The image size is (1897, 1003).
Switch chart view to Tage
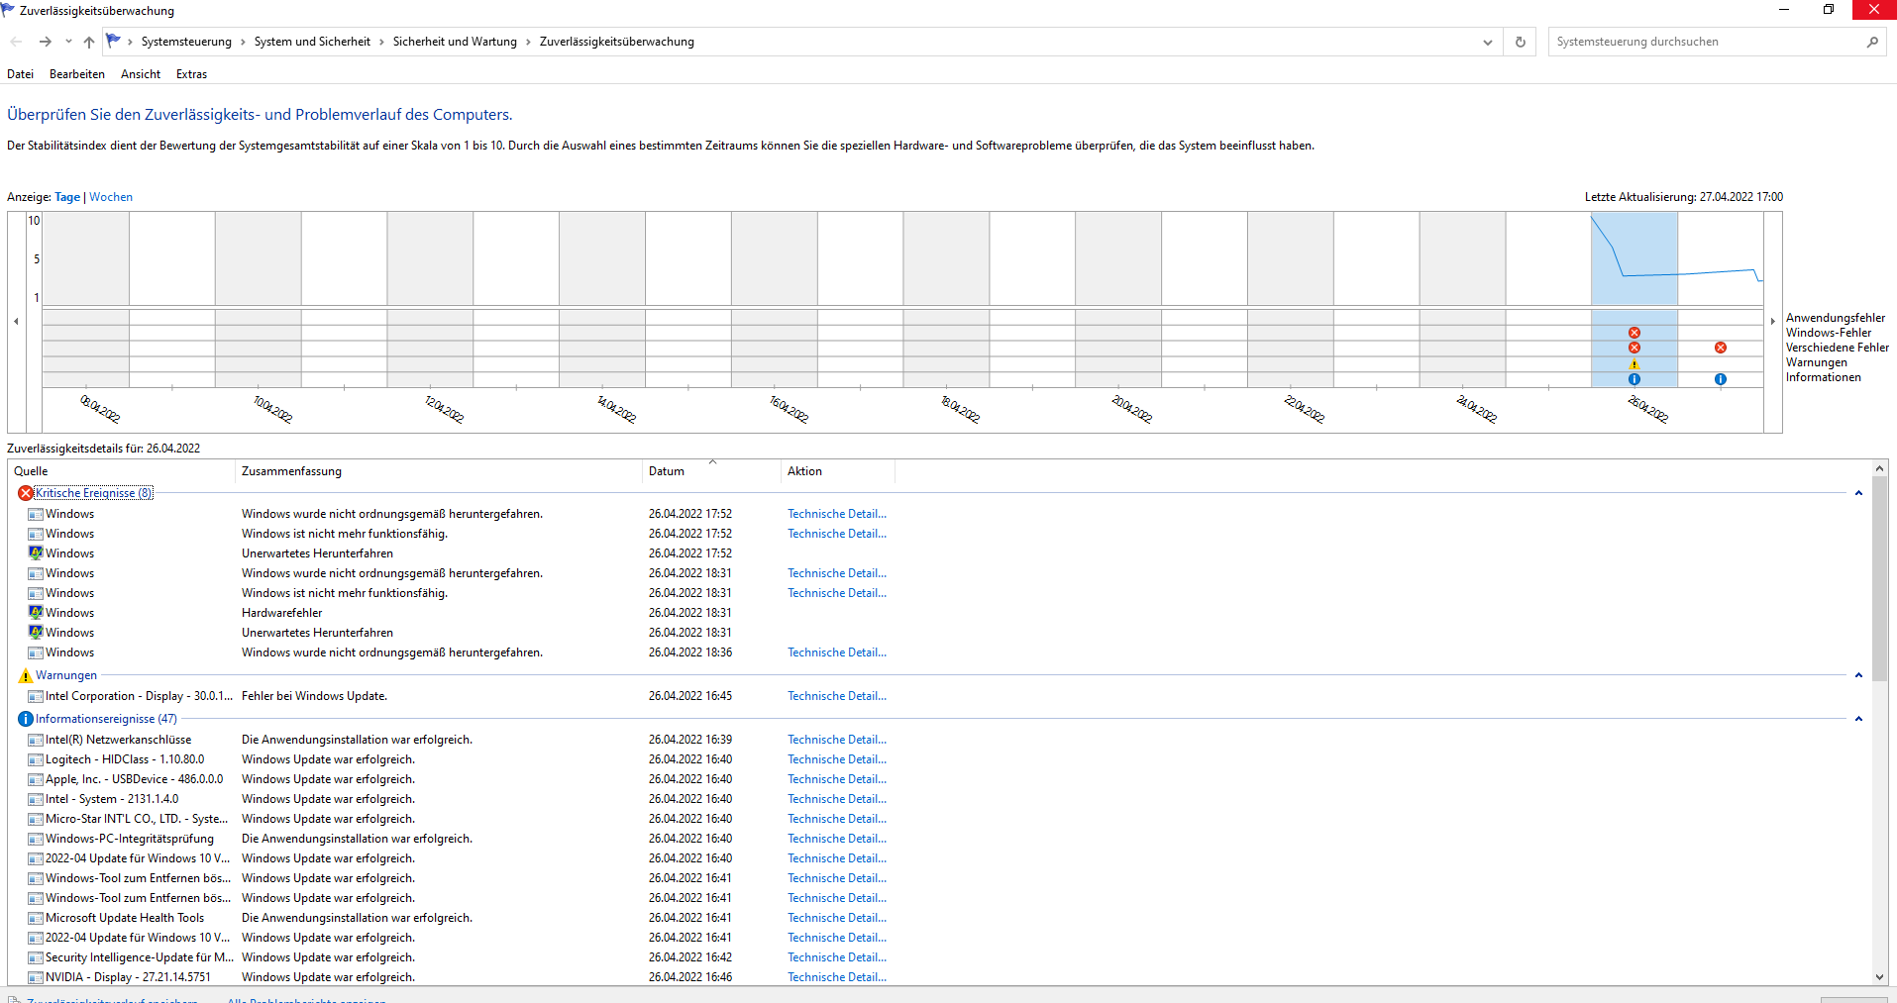coord(67,197)
